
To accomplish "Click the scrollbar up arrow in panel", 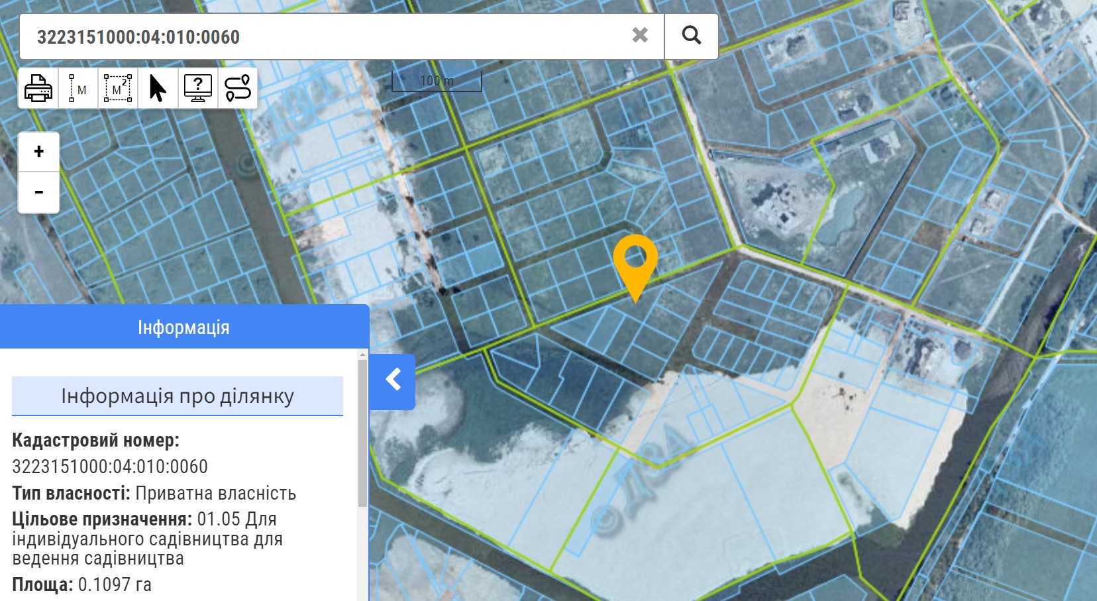I will pos(362,355).
